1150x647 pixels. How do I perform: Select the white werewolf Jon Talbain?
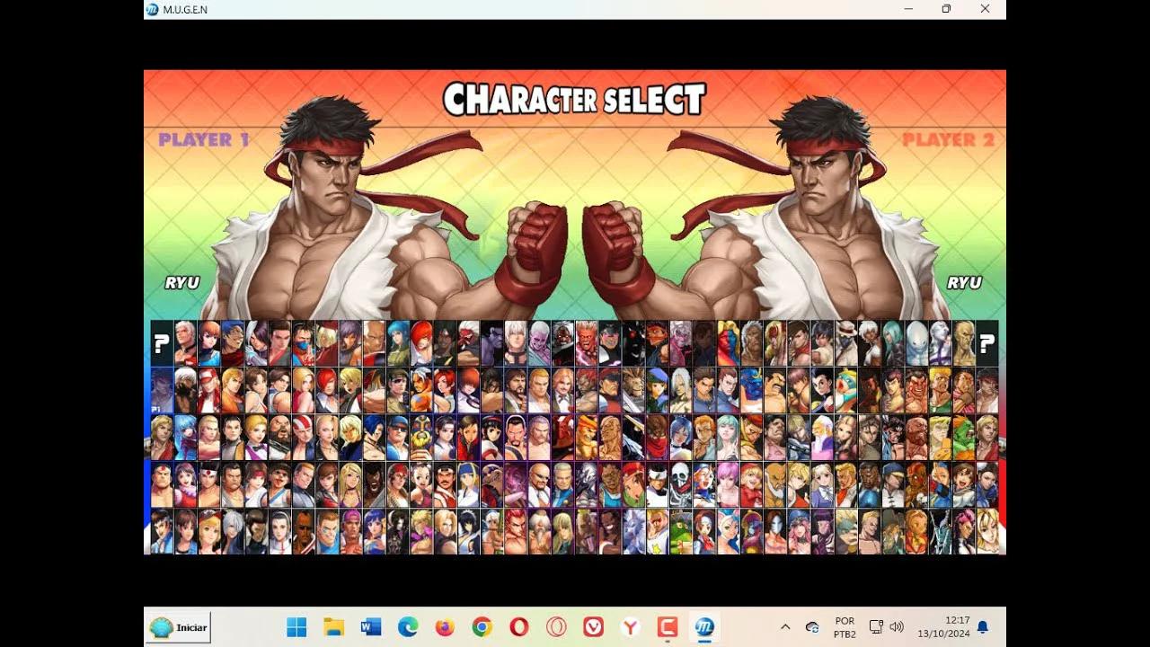tap(634, 530)
